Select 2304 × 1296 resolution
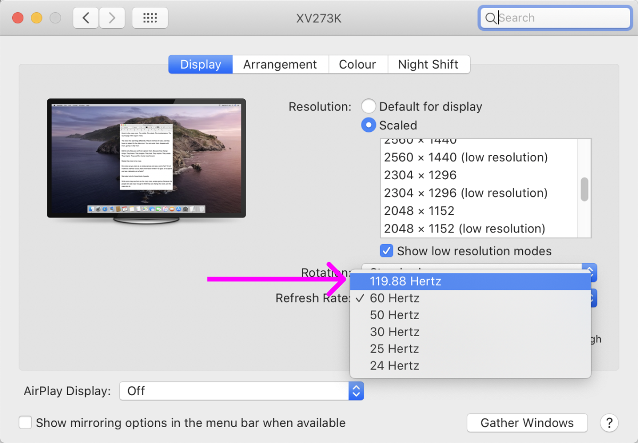This screenshot has height=443, width=638. (x=420, y=175)
